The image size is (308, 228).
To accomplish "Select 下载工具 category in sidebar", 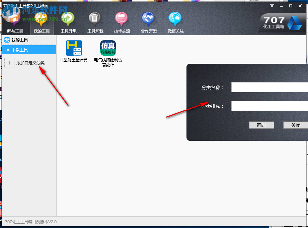I will (x=29, y=50).
